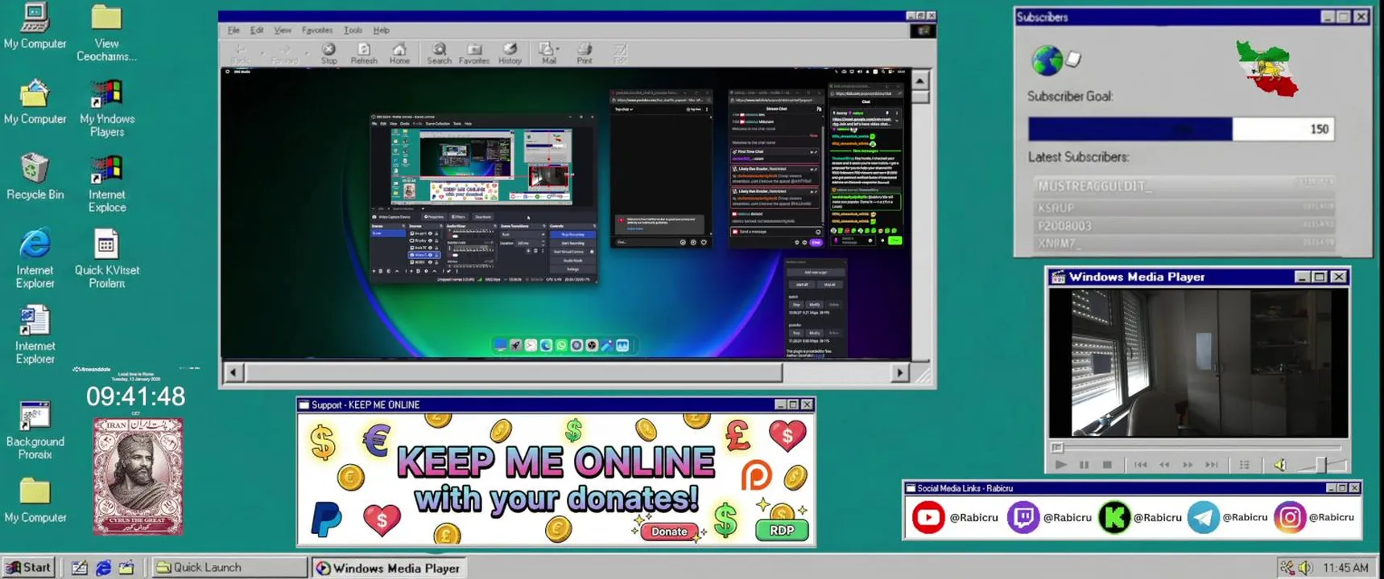
Task: Click the Refresh toolbar icon
Action: (364, 53)
